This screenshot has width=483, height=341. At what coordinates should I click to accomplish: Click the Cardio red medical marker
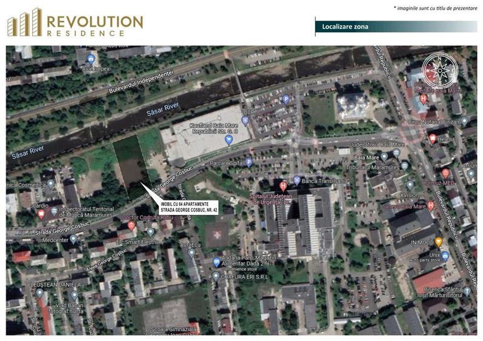point(41,213)
